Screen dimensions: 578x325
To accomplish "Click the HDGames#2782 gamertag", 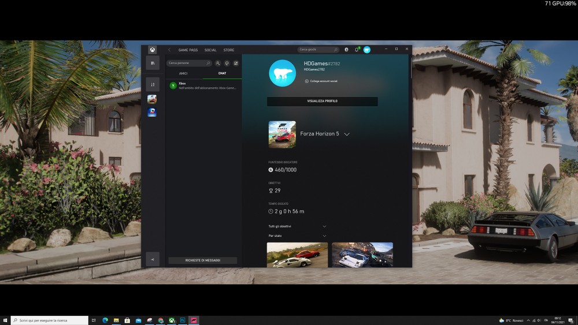I will [322, 63].
